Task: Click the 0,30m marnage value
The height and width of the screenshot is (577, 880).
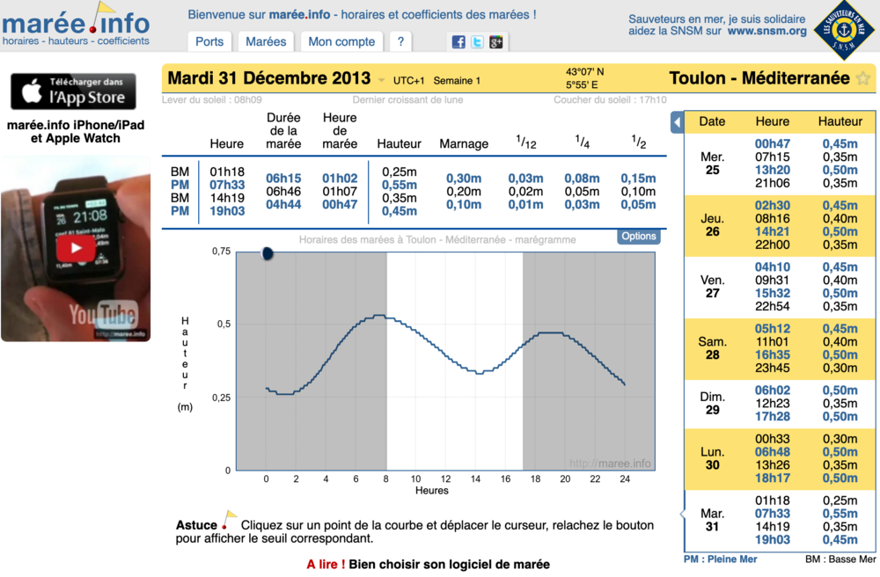Action: pos(464,179)
